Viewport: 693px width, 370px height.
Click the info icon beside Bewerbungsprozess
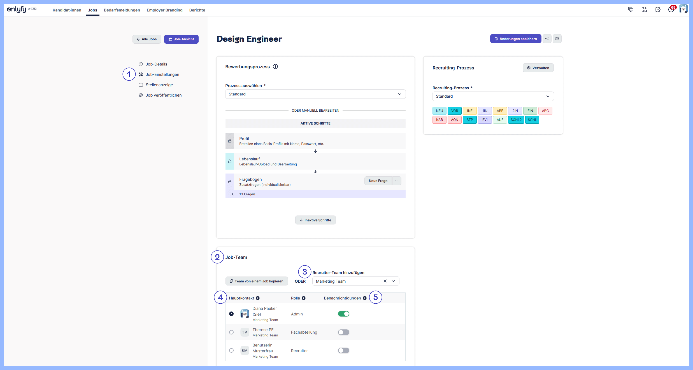click(275, 67)
